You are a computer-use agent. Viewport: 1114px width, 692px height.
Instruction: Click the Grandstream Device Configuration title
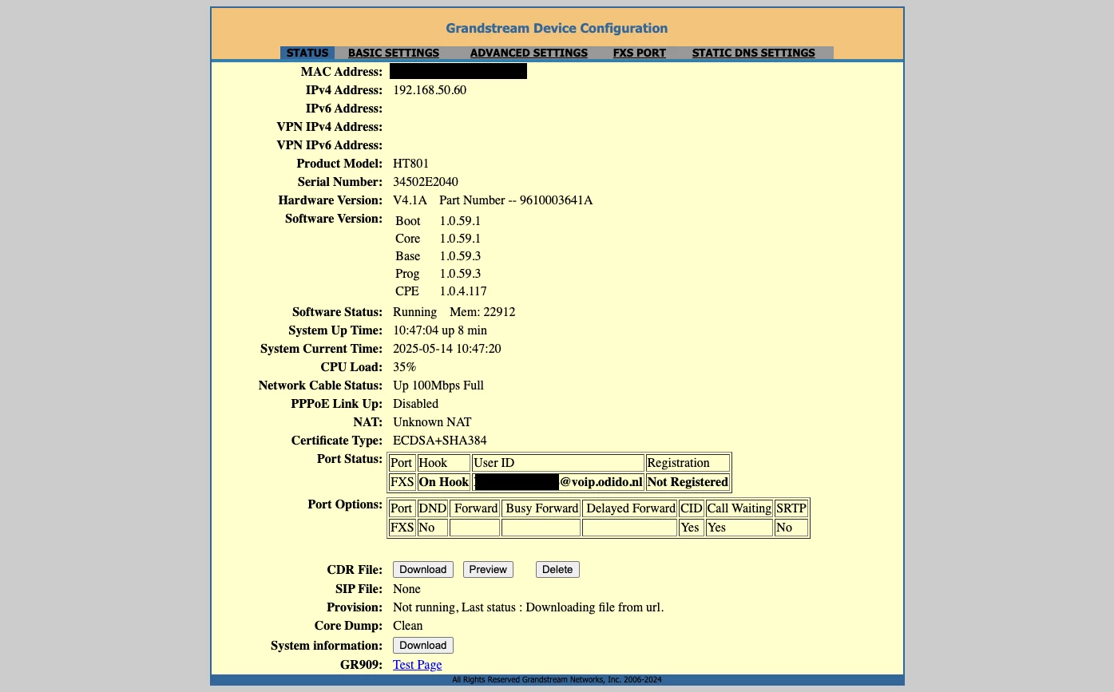557,28
